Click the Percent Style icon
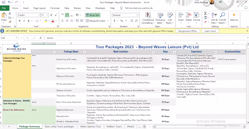 click(122, 21)
